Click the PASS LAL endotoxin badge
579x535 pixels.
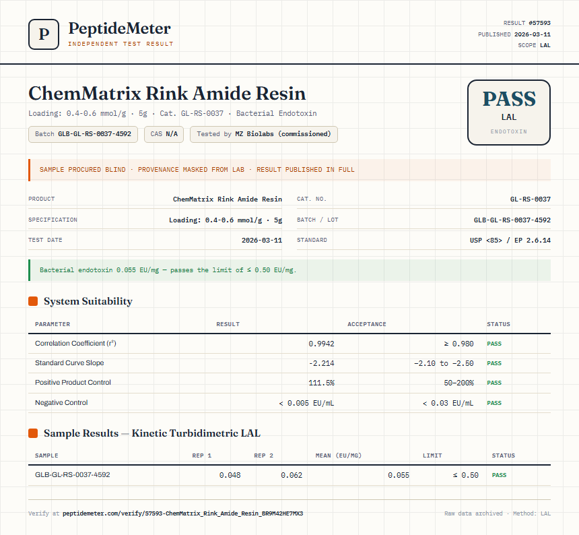pyautogui.click(x=509, y=113)
